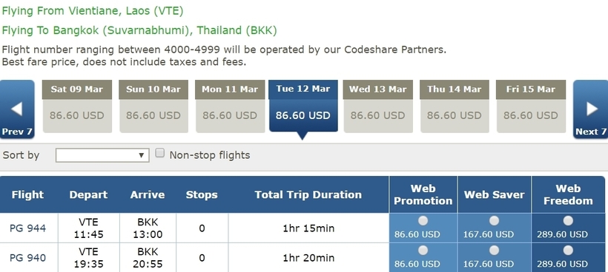The width and height of the screenshot is (608, 272).
Task: Go to next 7 days arrow
Action: (590, 109)
